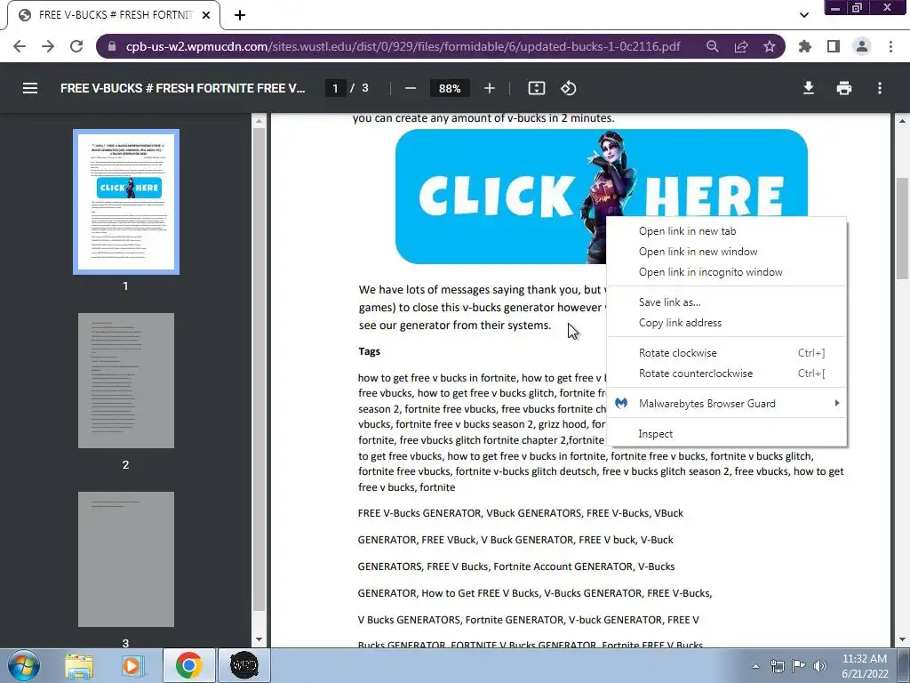Click the fit to page icon
The image size is (910, 683).
tap(536, 88)
